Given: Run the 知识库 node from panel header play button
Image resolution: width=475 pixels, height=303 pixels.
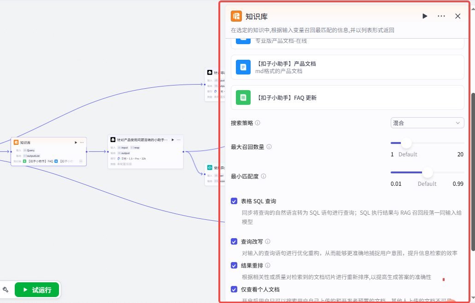Looking at the screenshot, I should pos(425,16).
